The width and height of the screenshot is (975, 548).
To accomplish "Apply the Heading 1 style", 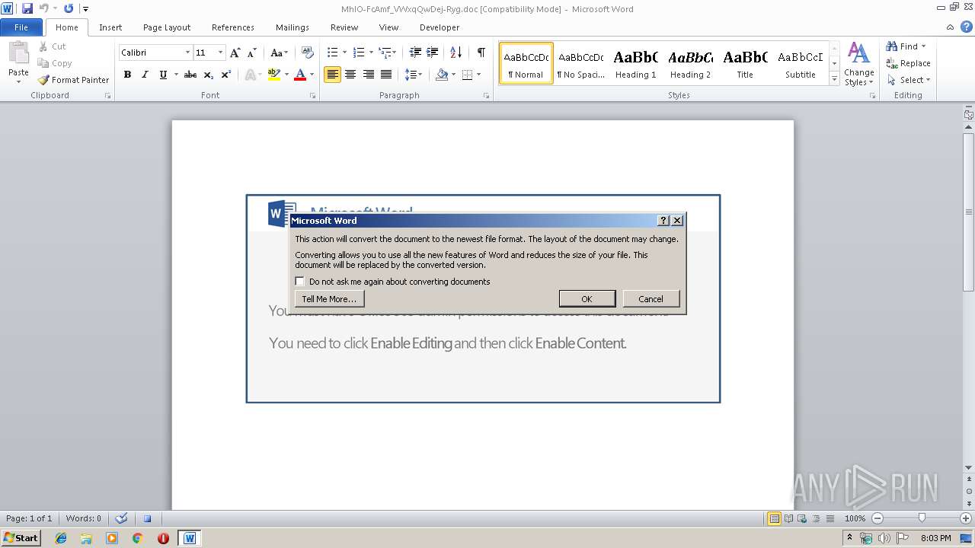I will point(636,63).
